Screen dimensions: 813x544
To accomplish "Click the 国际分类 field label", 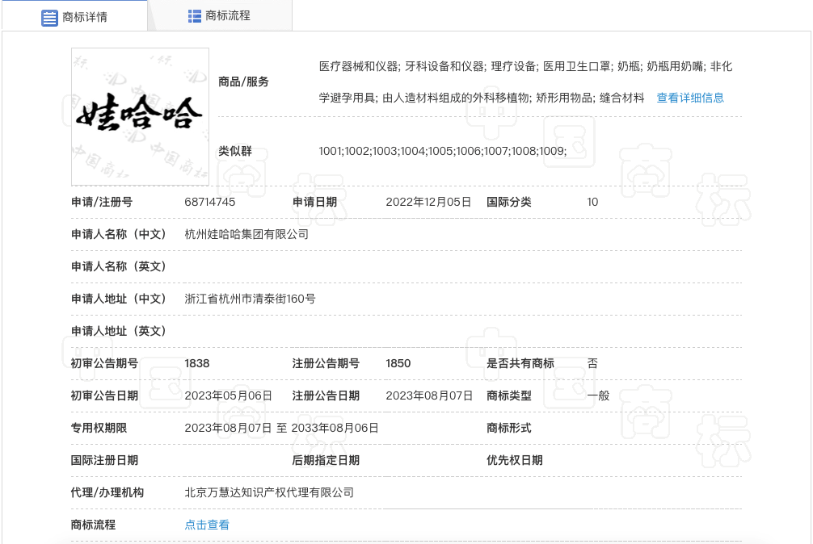I will pos(508,202).
